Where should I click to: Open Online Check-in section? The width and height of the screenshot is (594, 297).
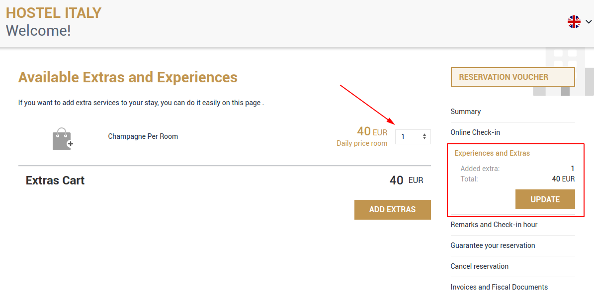475,132
